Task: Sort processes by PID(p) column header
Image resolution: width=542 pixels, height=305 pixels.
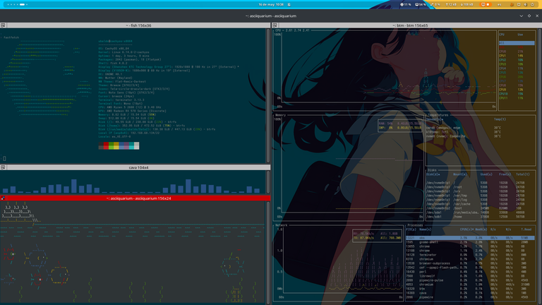Action: tap(411, 229)
